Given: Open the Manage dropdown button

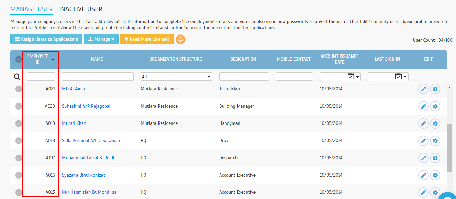Looking at the screenshot, I should click(x=101, y=39).
